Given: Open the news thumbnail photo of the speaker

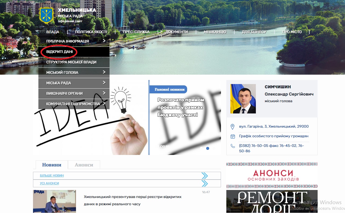Looking at the screenshot, I should [x=55, y=201].
